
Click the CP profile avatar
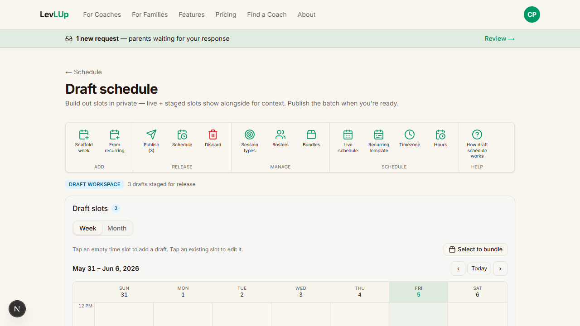pos(532,14)
